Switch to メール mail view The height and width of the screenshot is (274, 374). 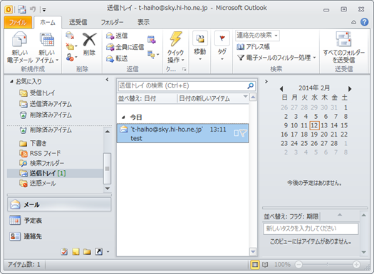[x=59, y=205]
